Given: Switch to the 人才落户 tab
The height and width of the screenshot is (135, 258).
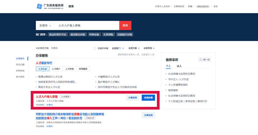Looking at the screenshot, I should (x=56, y=69).
